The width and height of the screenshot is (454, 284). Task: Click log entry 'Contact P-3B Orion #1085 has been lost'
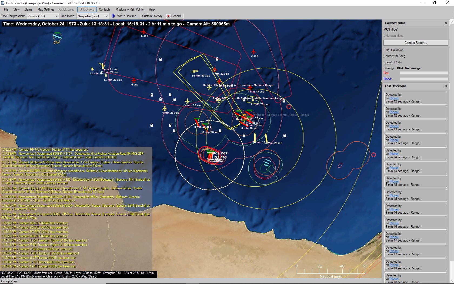[37, 249]
